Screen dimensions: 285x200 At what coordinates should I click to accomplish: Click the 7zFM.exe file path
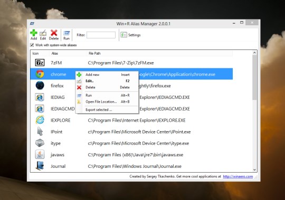(x=121, y=63)
